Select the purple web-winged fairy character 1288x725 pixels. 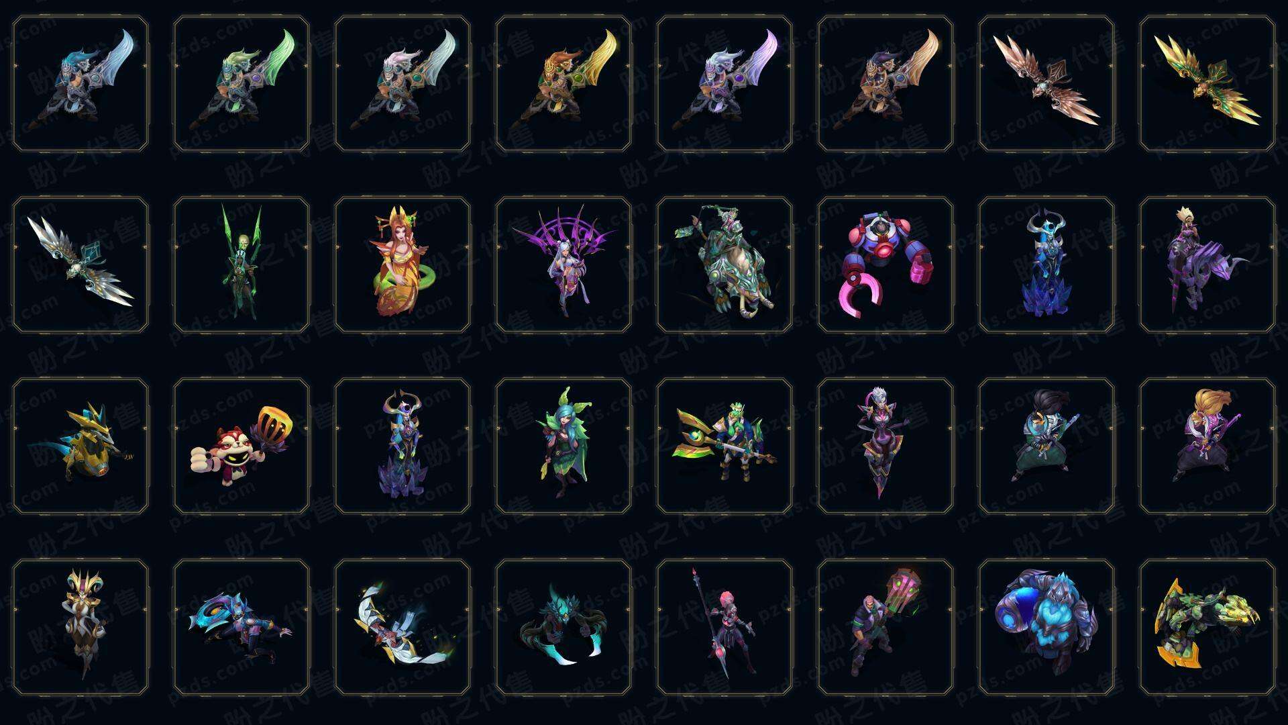point(563,264)
